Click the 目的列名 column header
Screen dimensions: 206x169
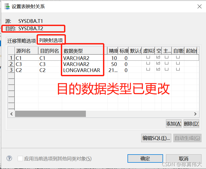(x=50, y=51)
